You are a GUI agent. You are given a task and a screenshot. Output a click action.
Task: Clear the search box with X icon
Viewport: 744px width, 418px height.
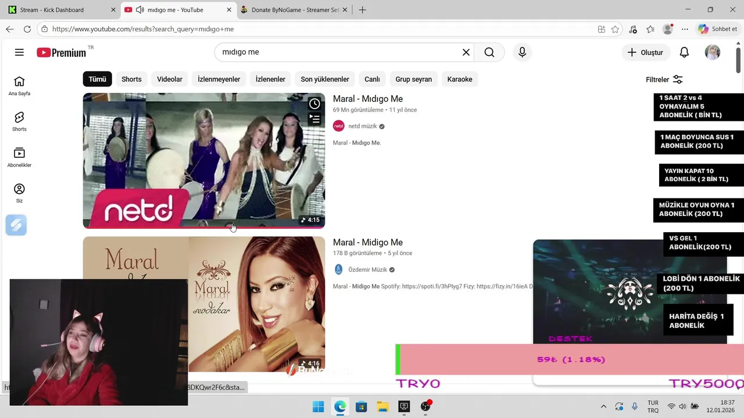466,52
